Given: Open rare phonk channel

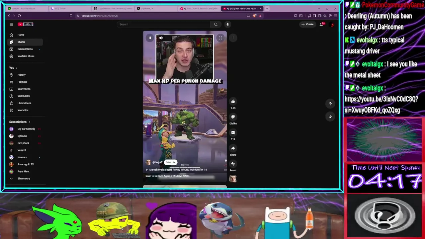Looking at the screenshot, I should click(x=25, y=143).
